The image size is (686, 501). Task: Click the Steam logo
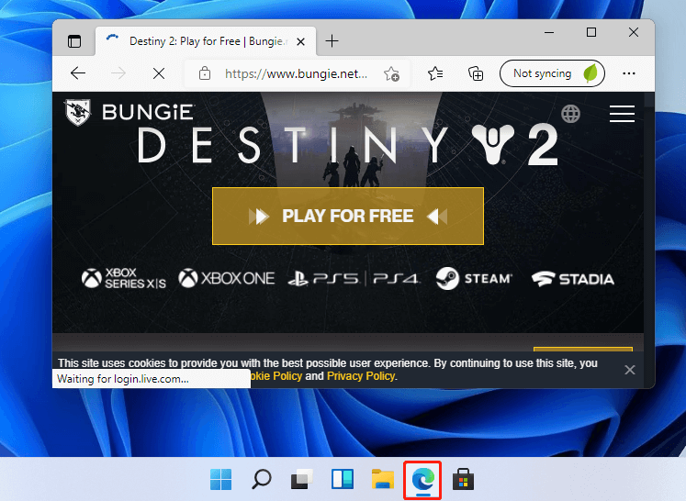click(474, 278)
